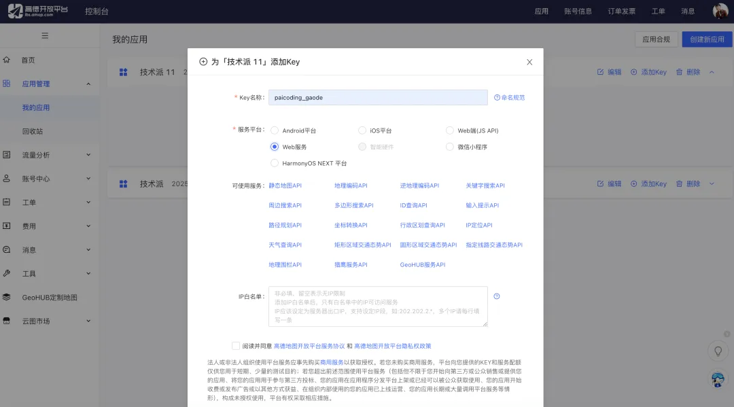
Task: Expand the 消息 sidebar section
Action: click(x=88, y=250)
